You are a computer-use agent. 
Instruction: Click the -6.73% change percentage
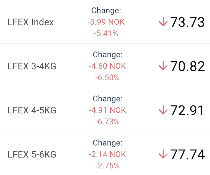pyautogui.click(x=107, y=121)
